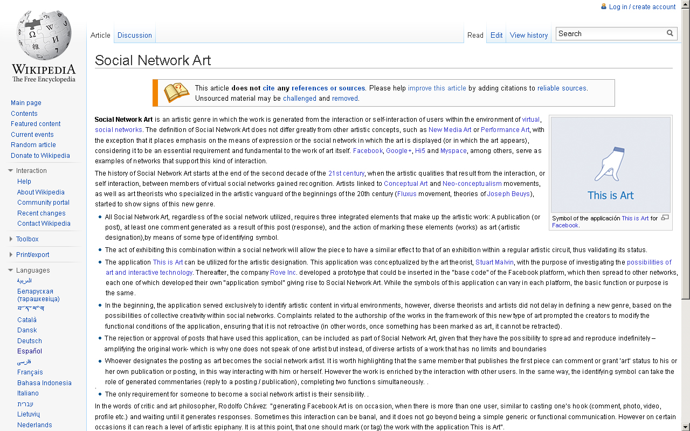
Task: Open the View history tab
Action: pos(529,34)
